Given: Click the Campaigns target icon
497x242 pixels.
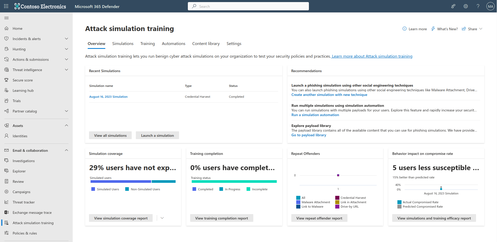Looking at the screenshot, I should pos(6,192).
